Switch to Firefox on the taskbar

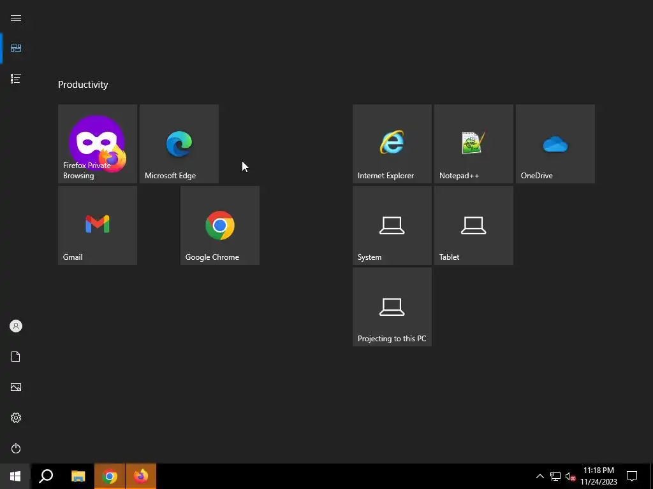click(141, 476)
